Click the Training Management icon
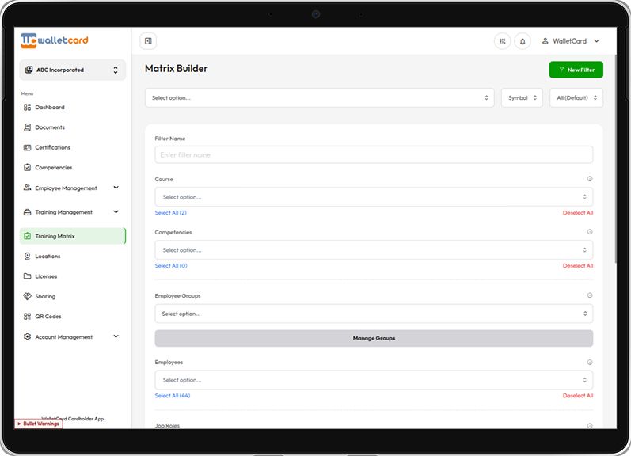631x456 pixels. [27, 212]
